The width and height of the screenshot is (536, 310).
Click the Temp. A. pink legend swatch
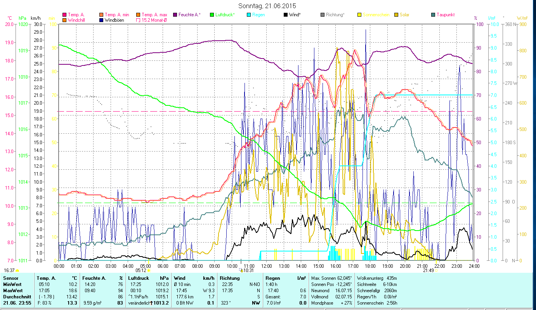(65, 15)
